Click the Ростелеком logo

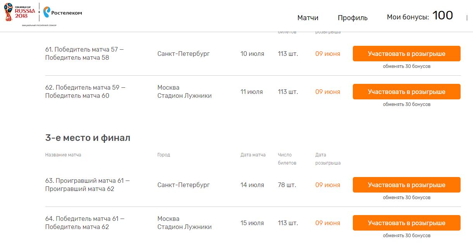click(62, 13)
